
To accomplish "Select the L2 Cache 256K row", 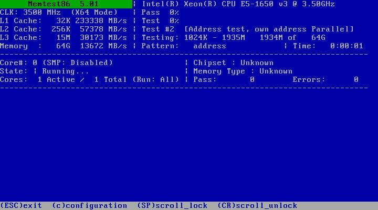I will coord(64,29).
